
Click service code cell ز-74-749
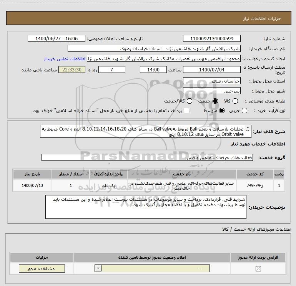coord(255,185)
